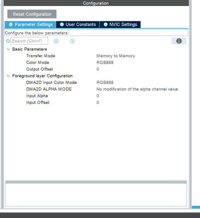This screenshot has height=218, width=200.
Task: Switch to the Parameter Settings tab
Action: tap(31, 25)
